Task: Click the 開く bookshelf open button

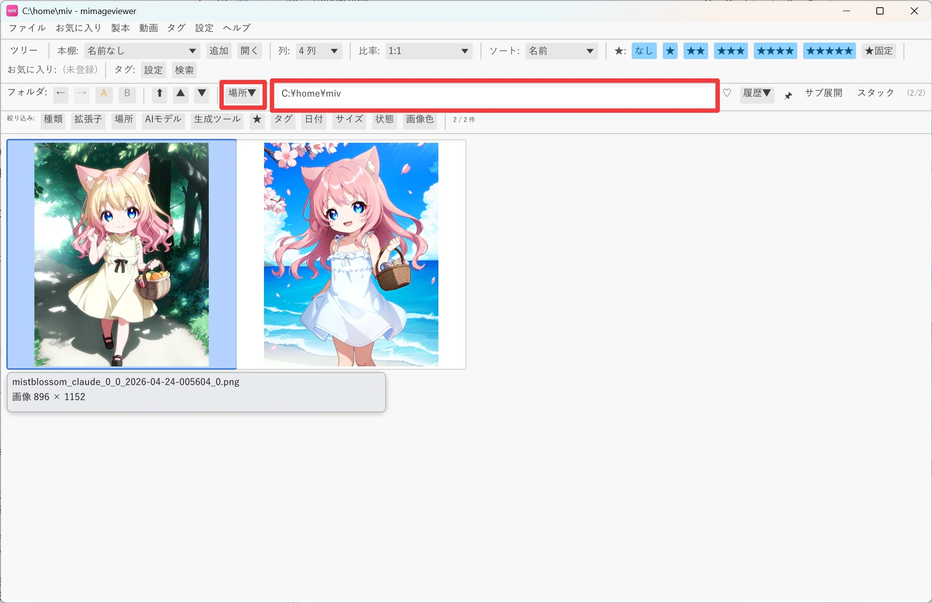Action: click(249, 51)
